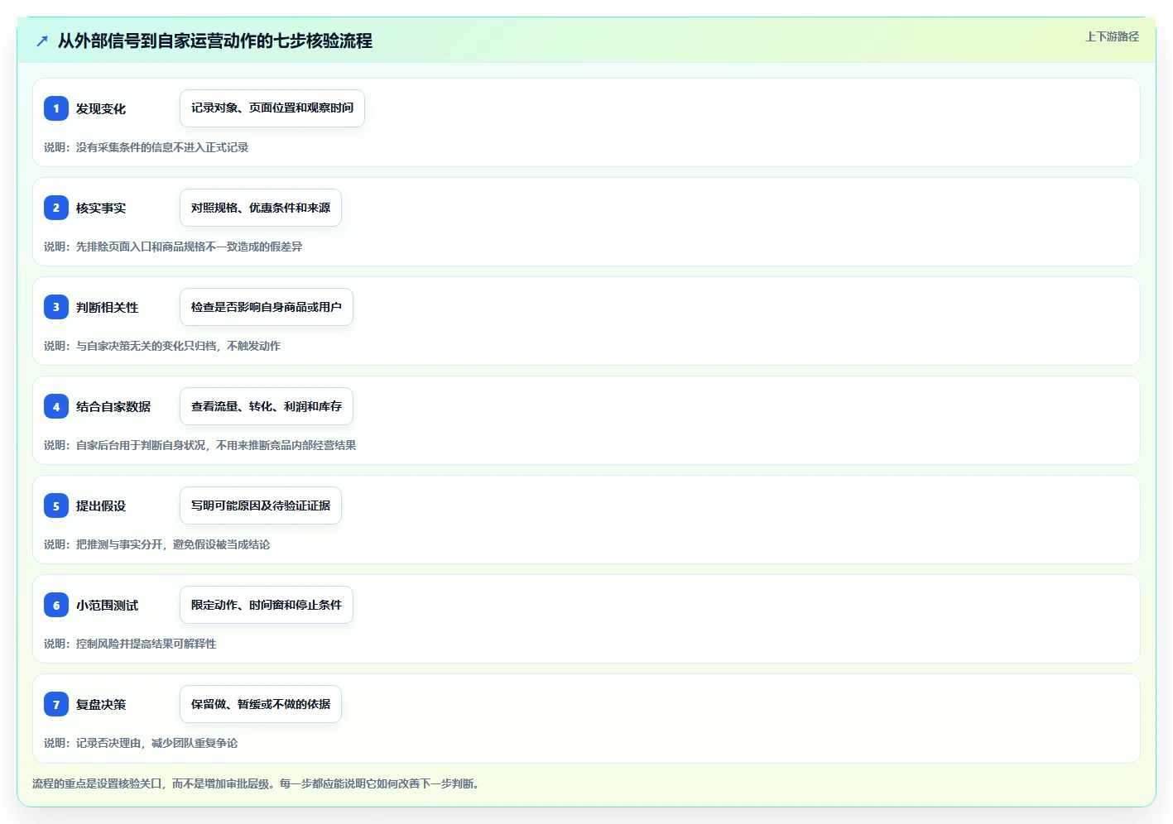
Task: Click note 自家后台用于判断自身状况
Action: [141, 445]
